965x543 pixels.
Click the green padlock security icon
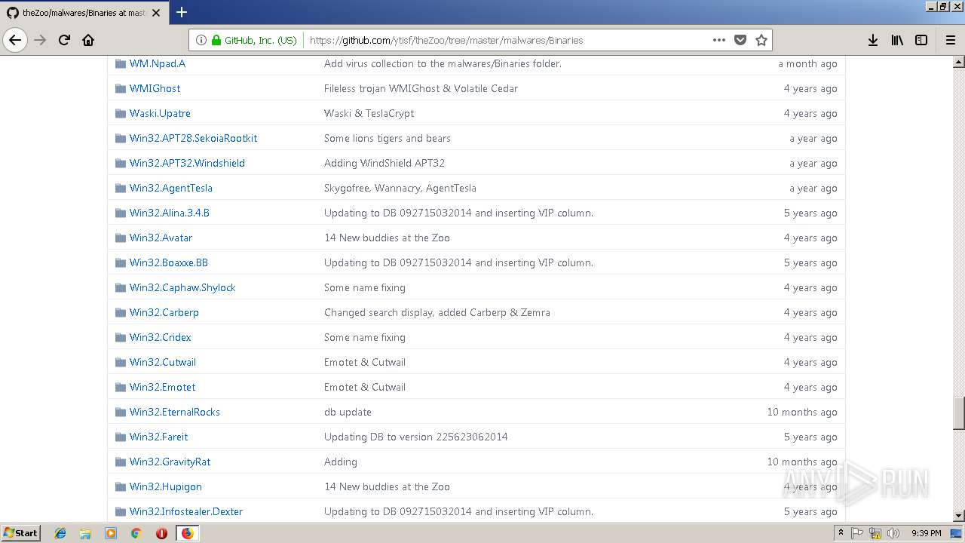pyautogui.click(x=216, y=40)
